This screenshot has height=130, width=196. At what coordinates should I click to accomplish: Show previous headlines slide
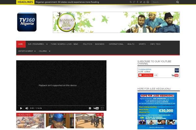point(98,115)
